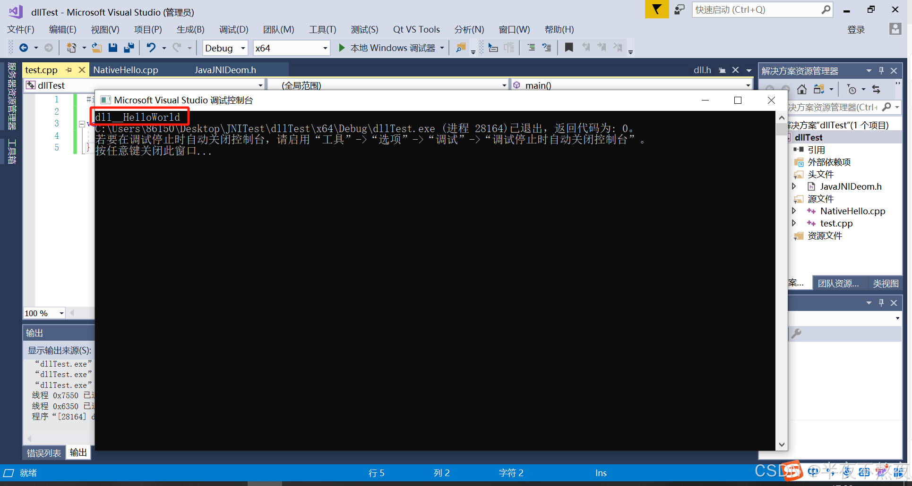Image resolution: width=912 pixels, height=486 pixels.
Task: Expand the NativeHello.cpp node in Solution Explorer
Action: coord(794,211)
